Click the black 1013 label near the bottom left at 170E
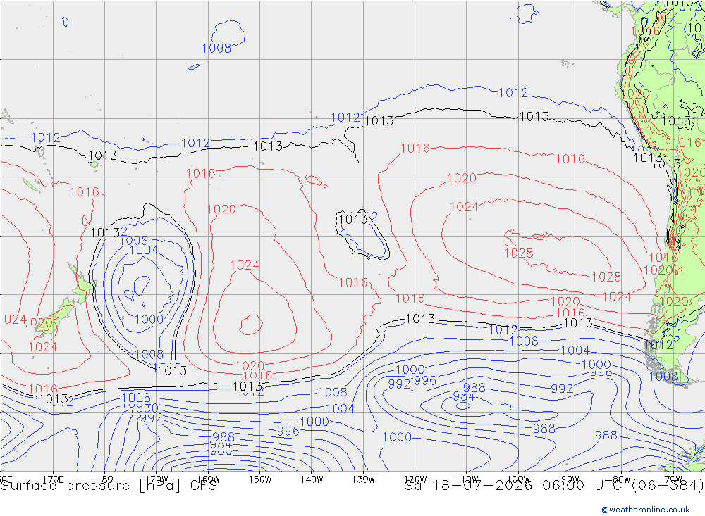 click(x=53, y=398)
